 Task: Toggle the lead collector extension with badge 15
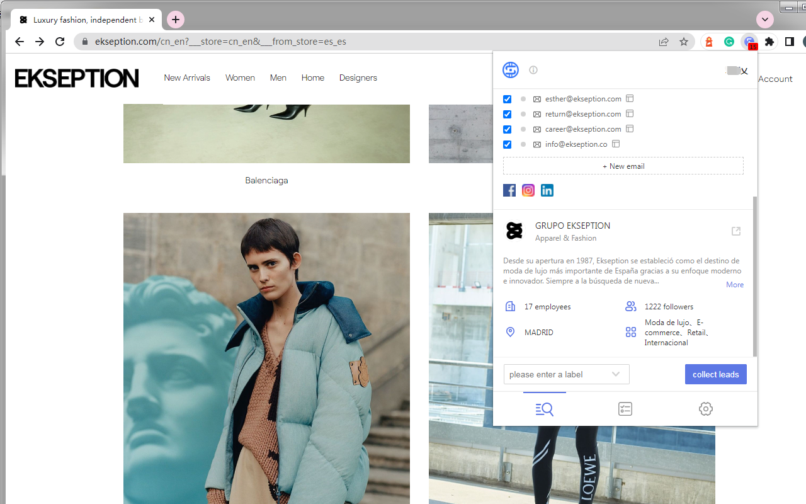point(749,42)
